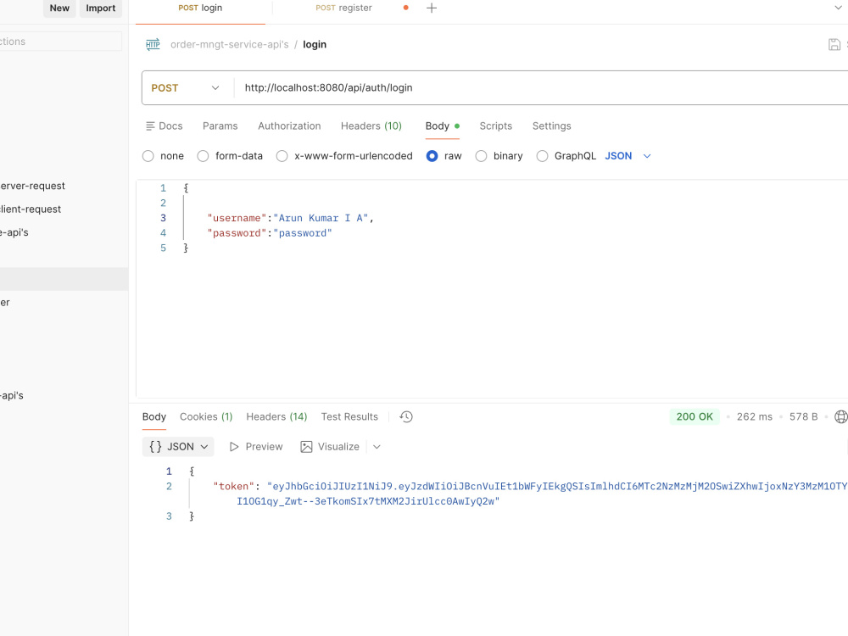Click the collections search field in sidebar
Image resolution: width=848 pixels, height=636 pixels.
coord(60,42)
